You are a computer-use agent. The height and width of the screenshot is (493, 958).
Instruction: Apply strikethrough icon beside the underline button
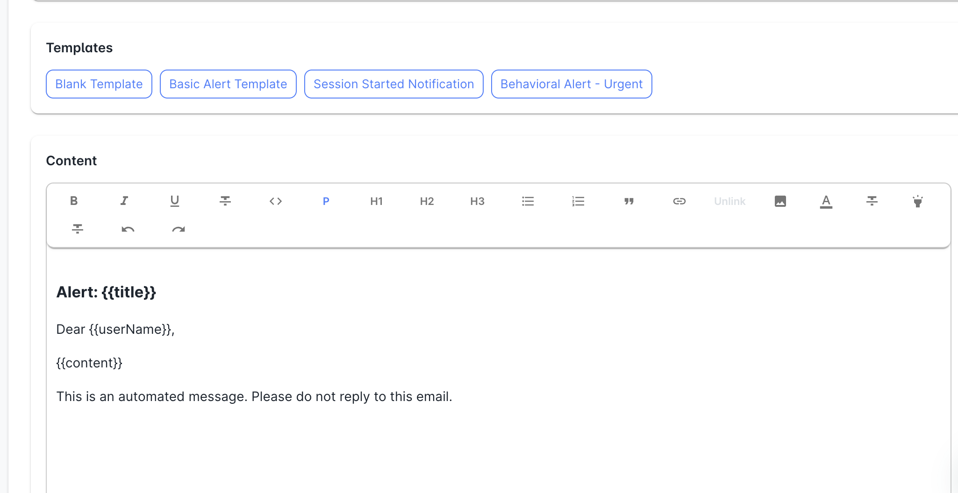[225, 201]
